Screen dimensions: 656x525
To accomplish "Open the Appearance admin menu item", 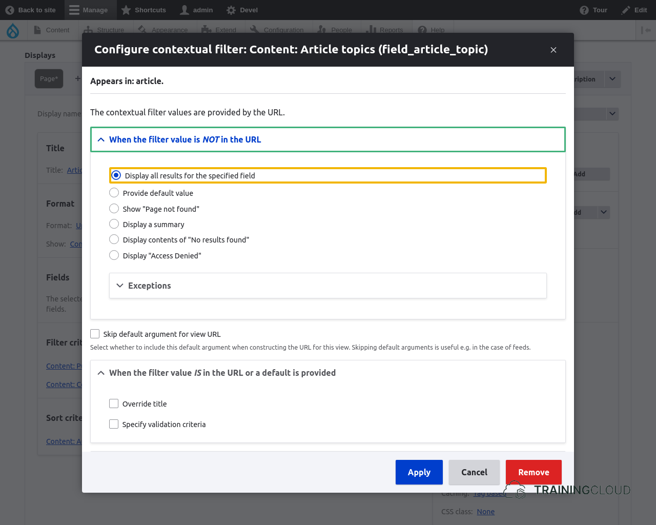I will tap(163, 30).
